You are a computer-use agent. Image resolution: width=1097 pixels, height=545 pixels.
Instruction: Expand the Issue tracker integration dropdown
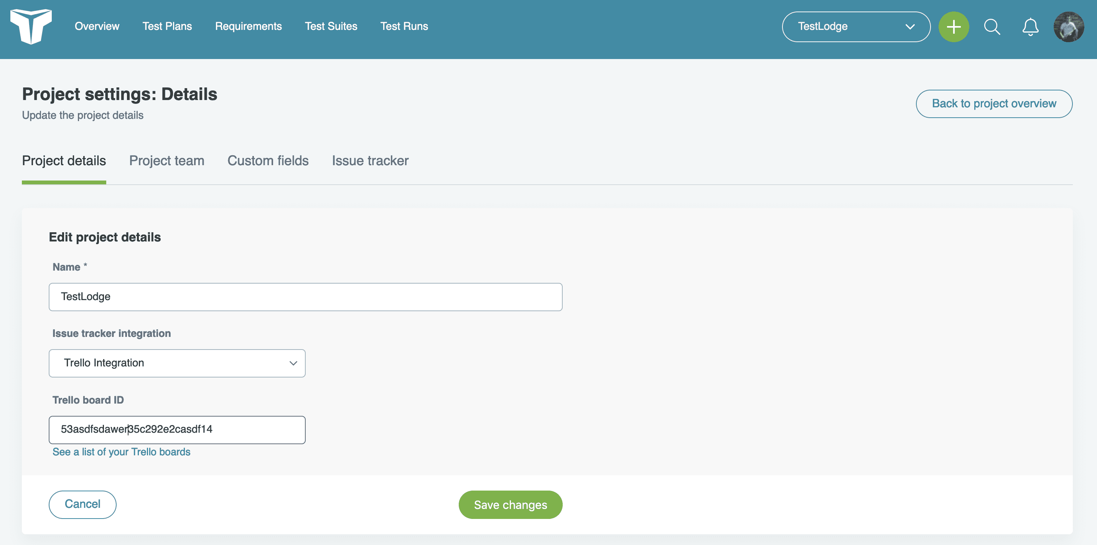click(x=177, y=363)
